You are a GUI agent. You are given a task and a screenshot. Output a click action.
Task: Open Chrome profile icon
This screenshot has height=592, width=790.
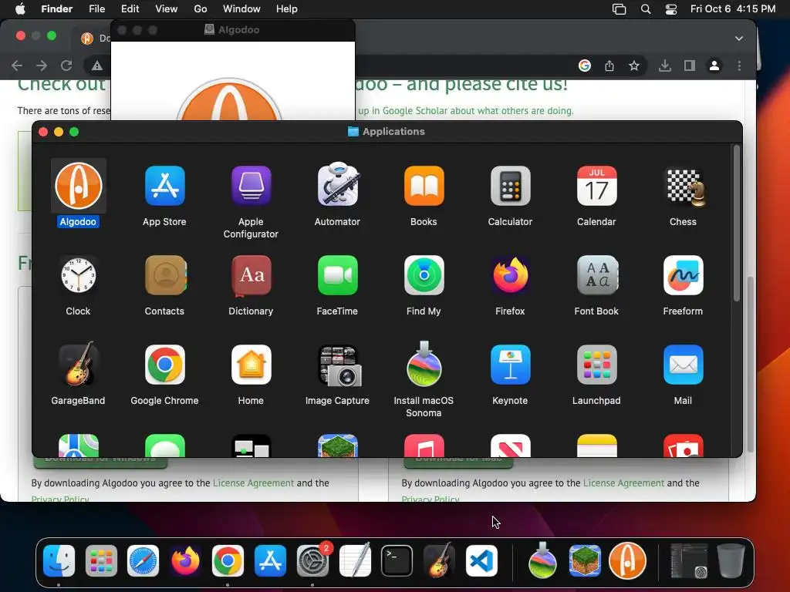pyautogui.click(x=714, y=66)
